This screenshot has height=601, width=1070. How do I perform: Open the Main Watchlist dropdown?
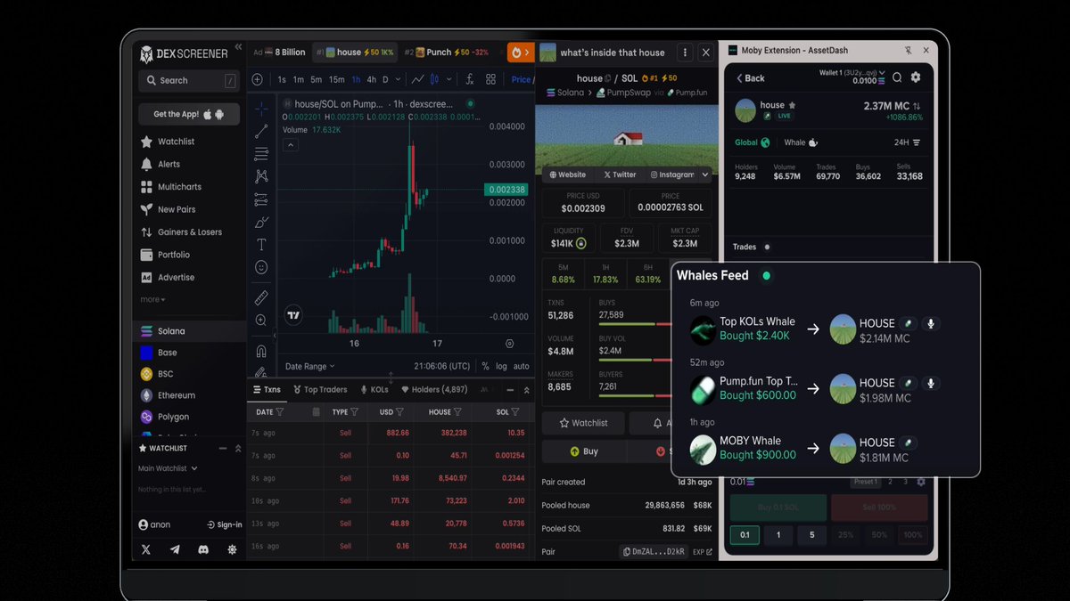168,468
